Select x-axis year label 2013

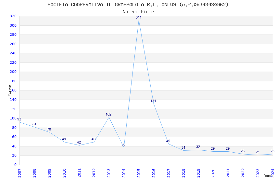[109, 173]
